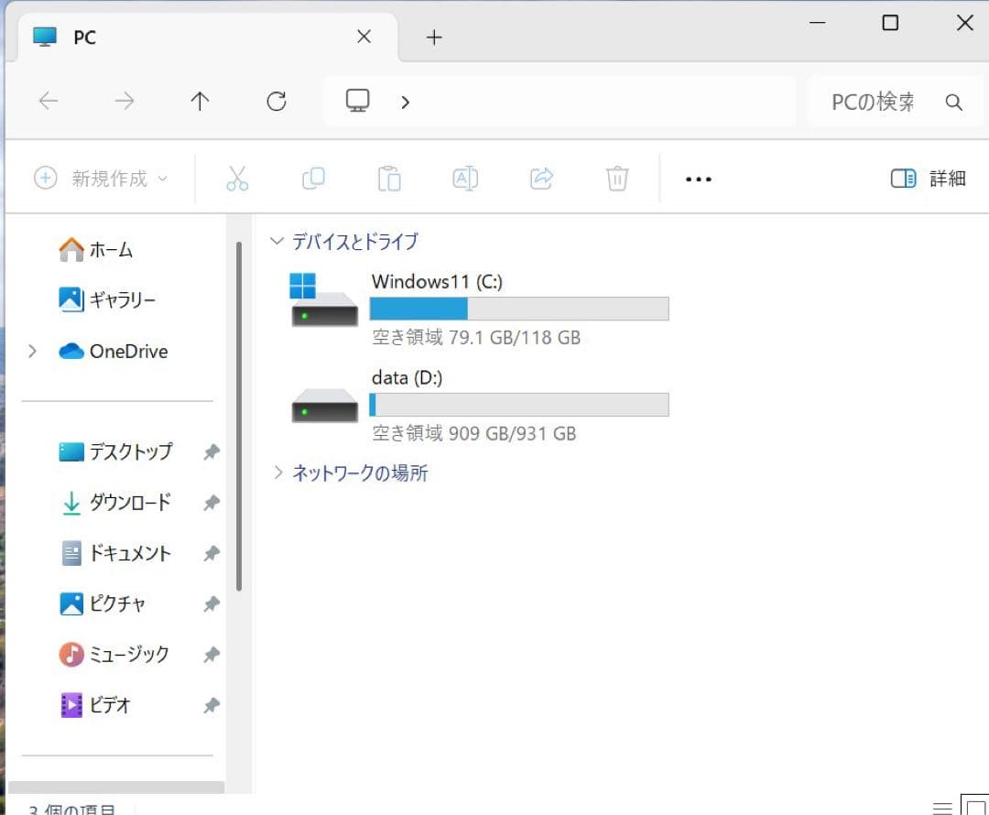Select the Copy icon
Screen dimensions: 989x815
pyautogui.click(x=313, y=179)
